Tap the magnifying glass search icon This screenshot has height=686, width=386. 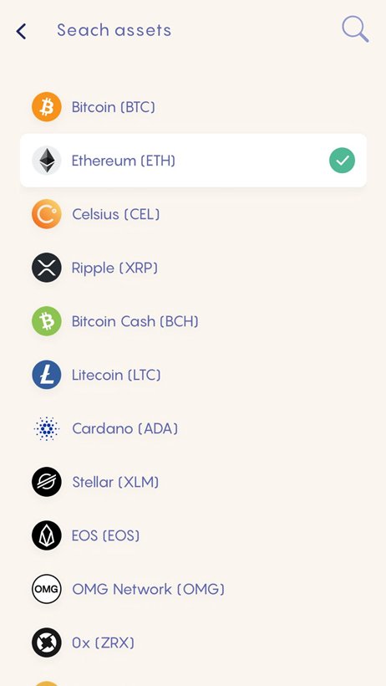[x=355, y=29]
